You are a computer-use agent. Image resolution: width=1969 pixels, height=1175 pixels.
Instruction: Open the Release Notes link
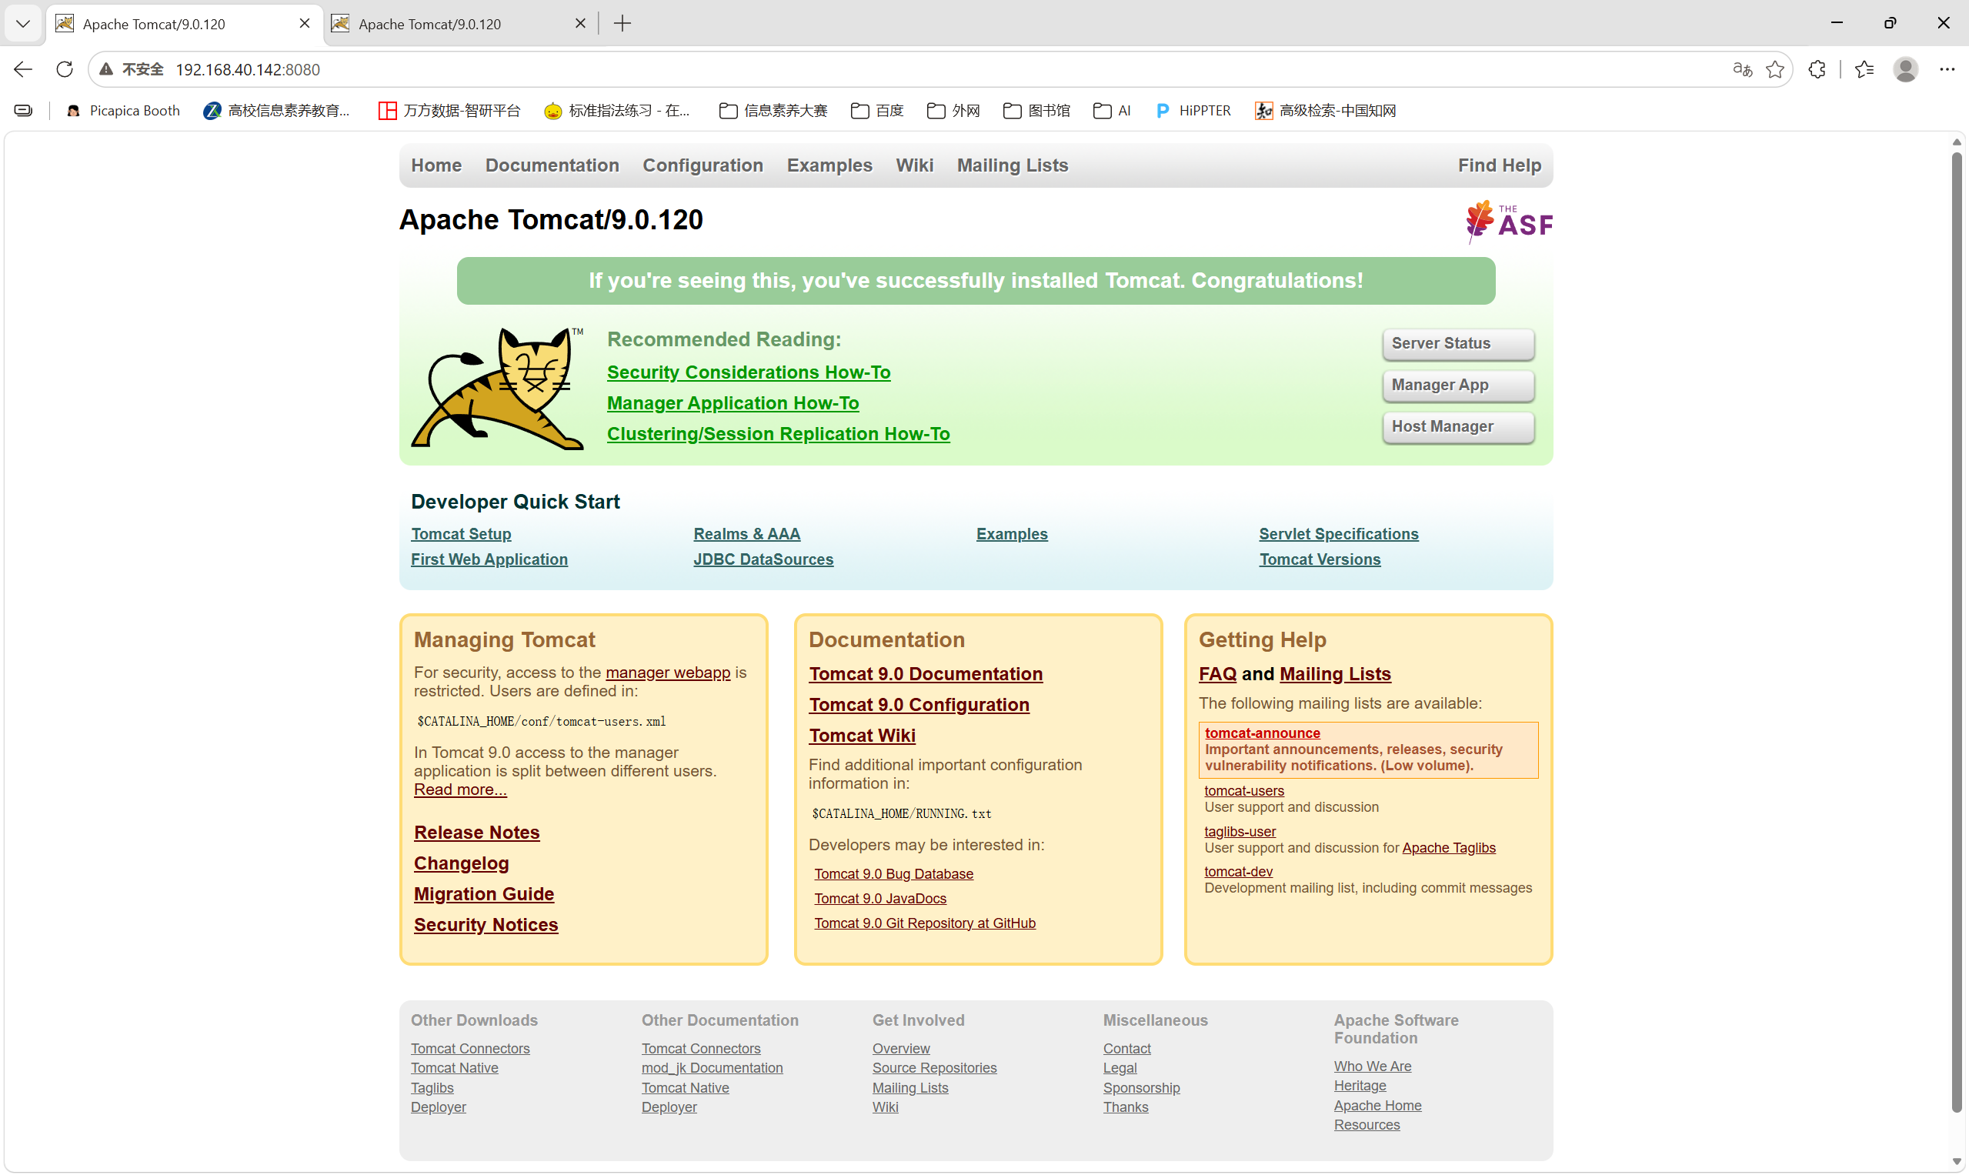(x=476, y=833)
